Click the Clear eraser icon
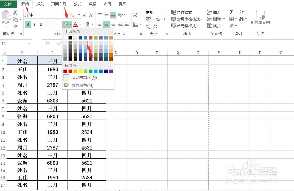 pos(232,26)
